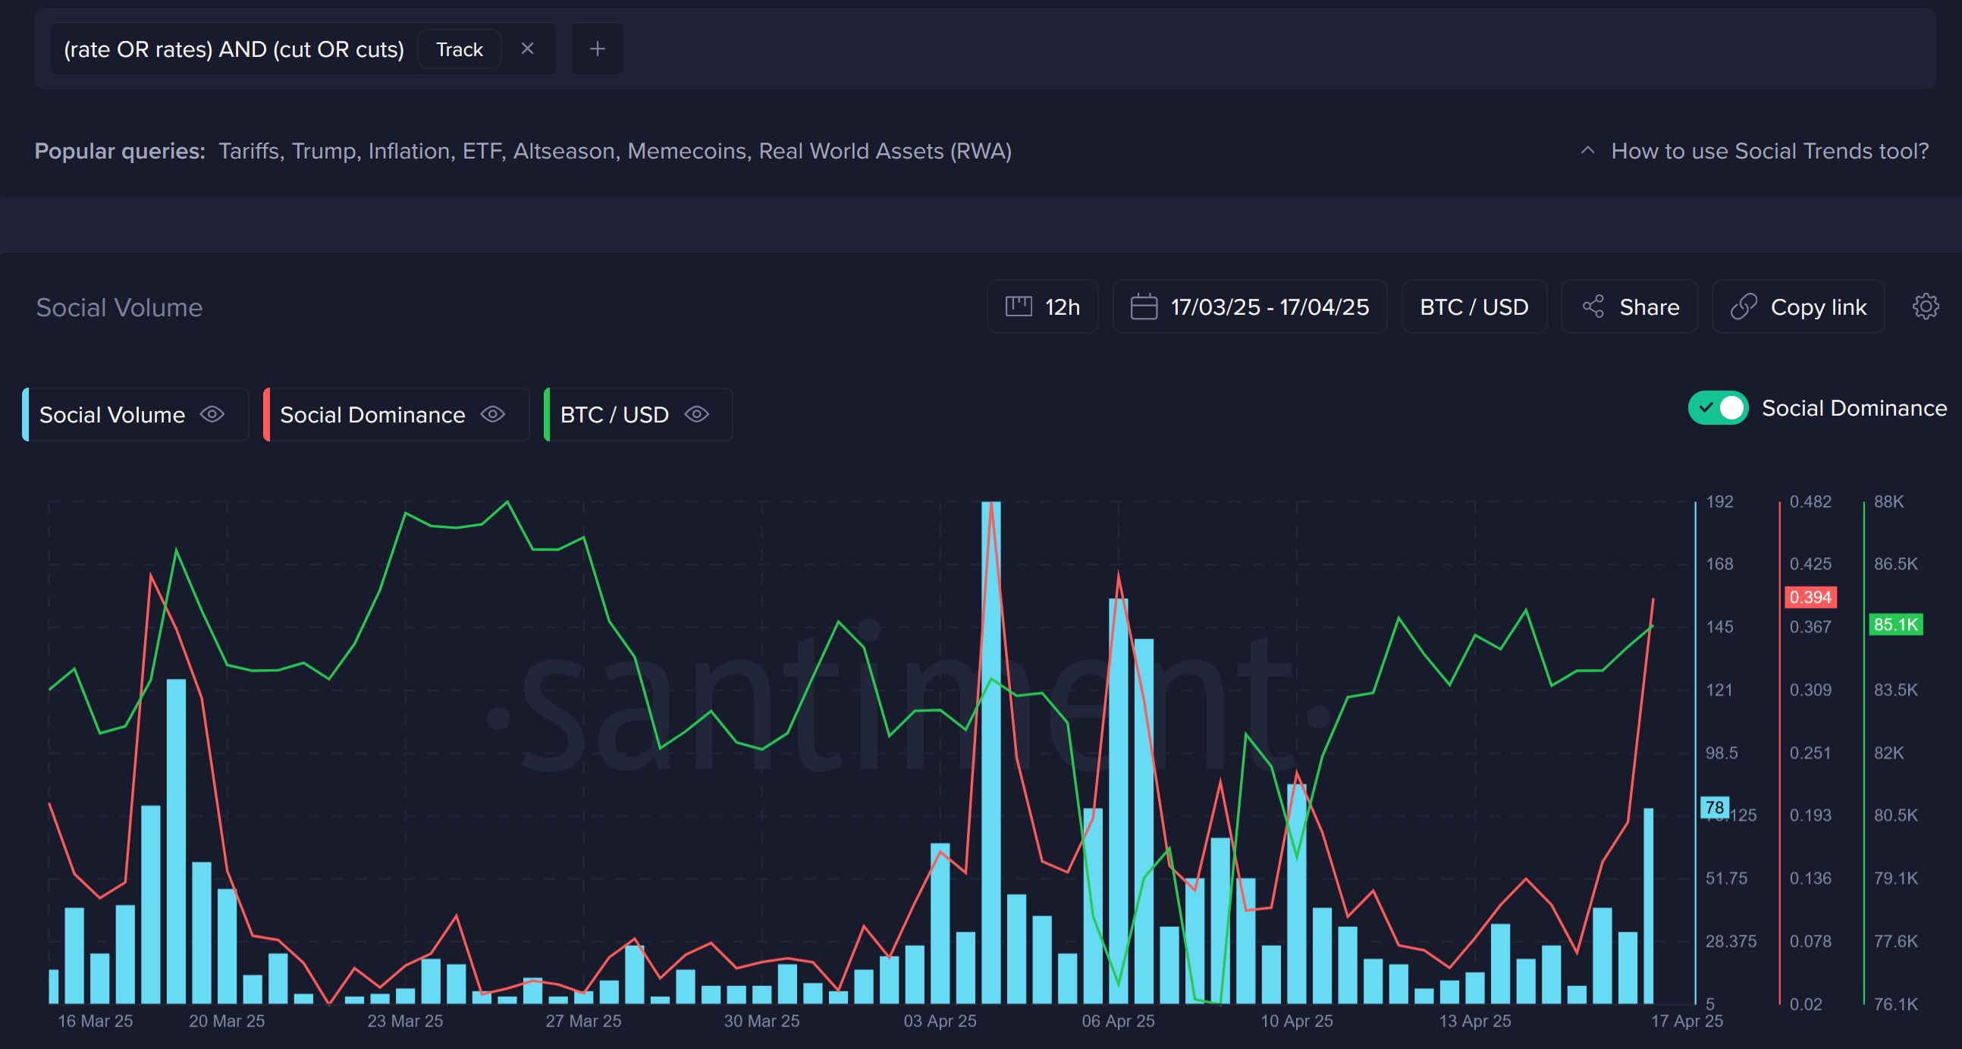Click the Track button
This screenshot has height=1049, width=1962.
460,49
